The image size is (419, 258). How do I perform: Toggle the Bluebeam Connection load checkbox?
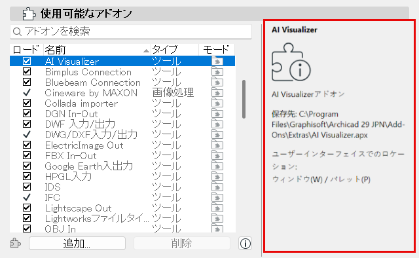[27, 82]
